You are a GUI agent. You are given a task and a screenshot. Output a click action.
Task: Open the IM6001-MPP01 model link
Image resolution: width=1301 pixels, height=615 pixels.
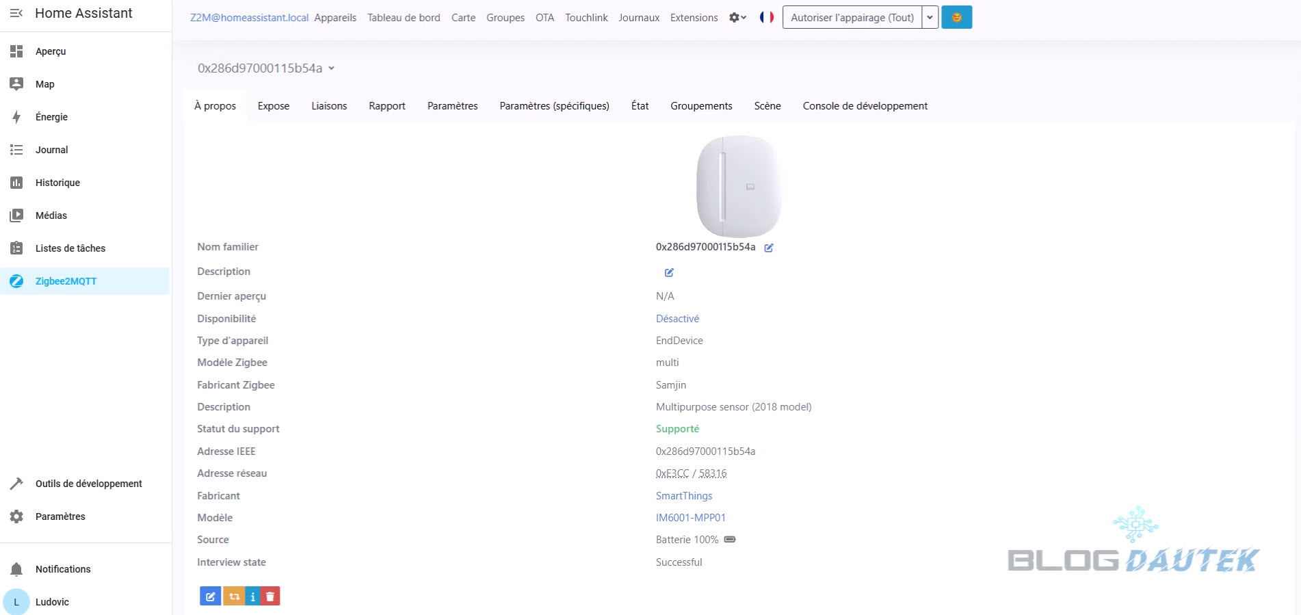[x=690, y=518]
